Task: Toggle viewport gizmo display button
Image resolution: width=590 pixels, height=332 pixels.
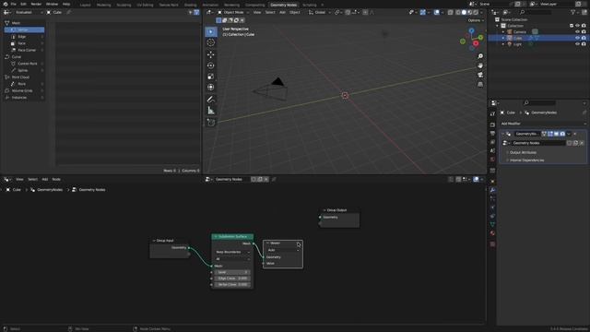Action: point(423,12)
